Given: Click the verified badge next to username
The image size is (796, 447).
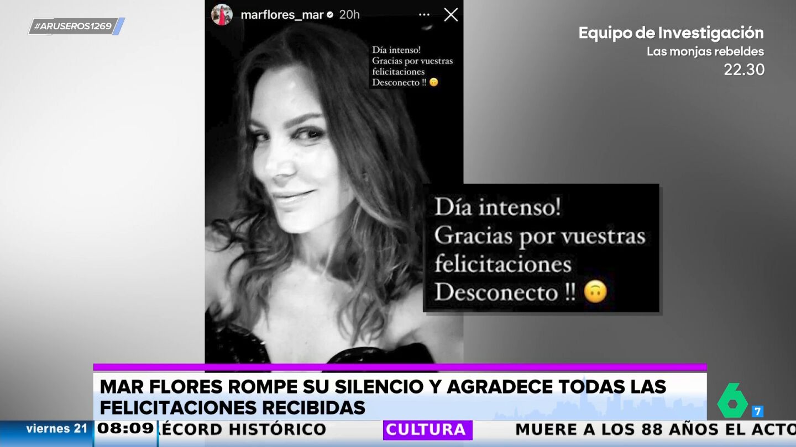Looking at the screenshot, I should coord(330,15).
